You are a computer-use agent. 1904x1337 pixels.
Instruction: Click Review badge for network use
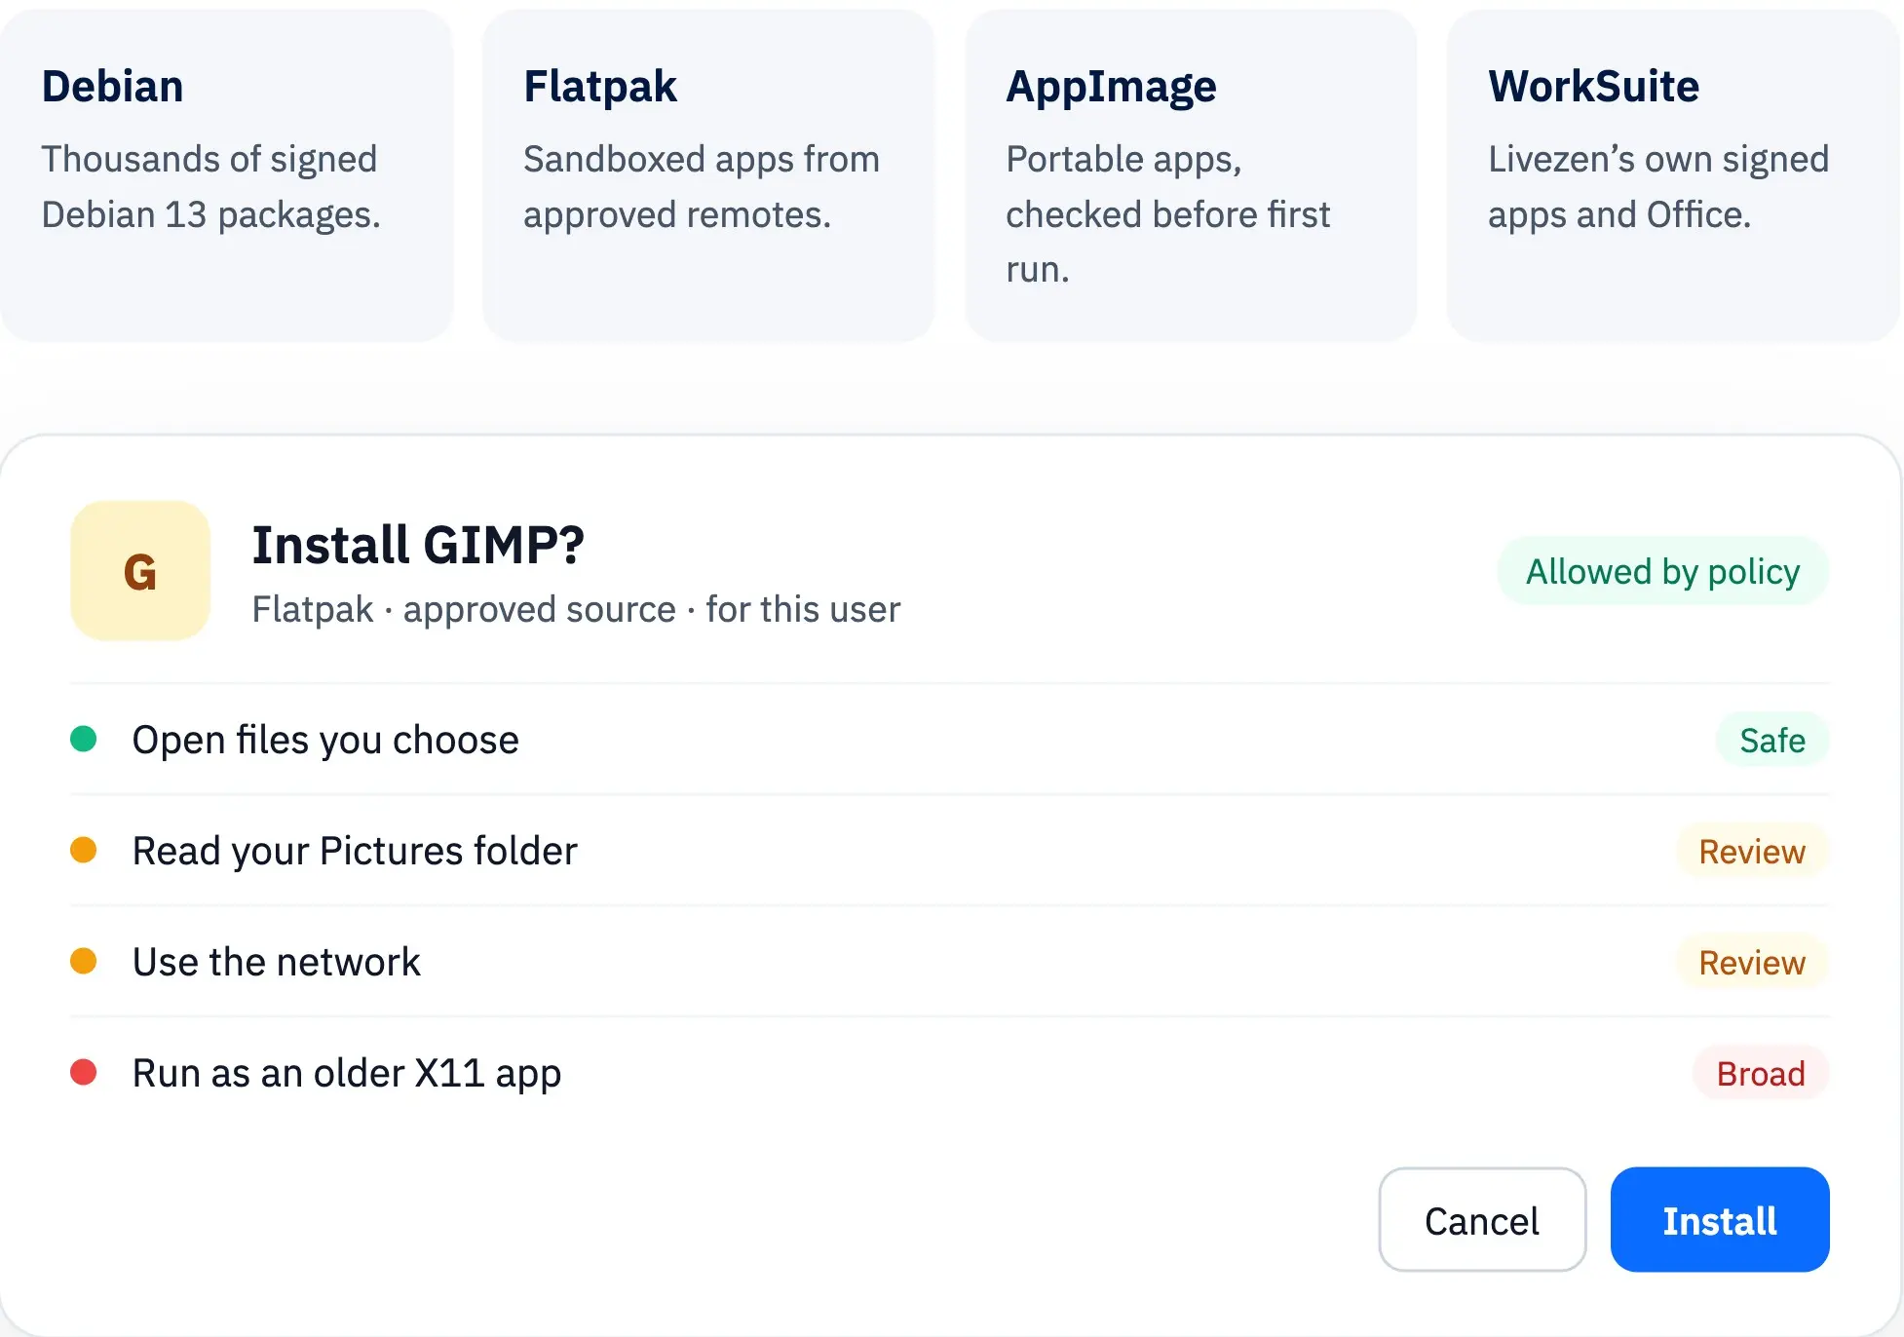[x=1752, y=963]
